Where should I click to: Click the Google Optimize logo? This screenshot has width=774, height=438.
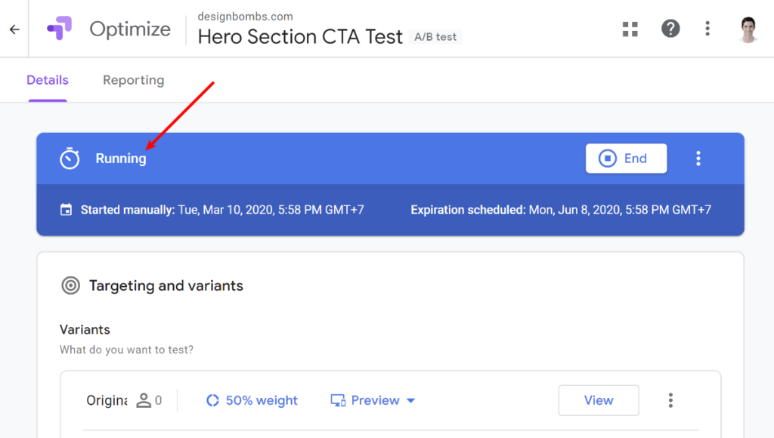click(x=59, y=28)
